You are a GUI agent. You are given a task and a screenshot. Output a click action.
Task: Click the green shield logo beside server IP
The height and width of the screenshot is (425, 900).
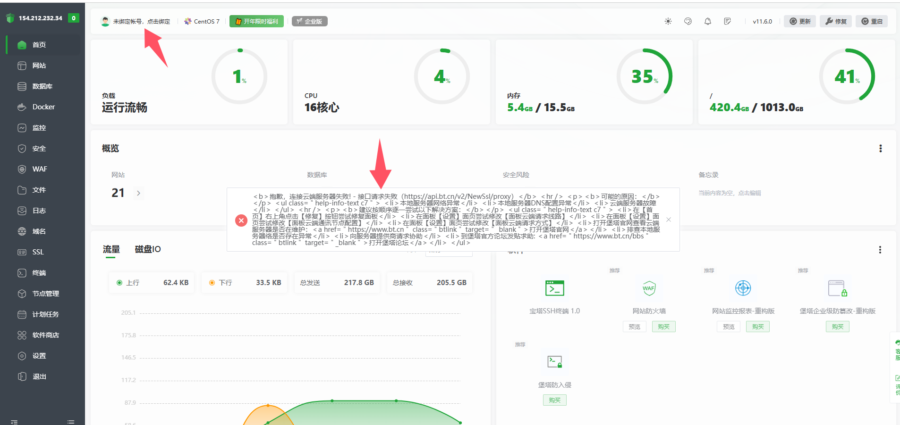pos(10,18)
